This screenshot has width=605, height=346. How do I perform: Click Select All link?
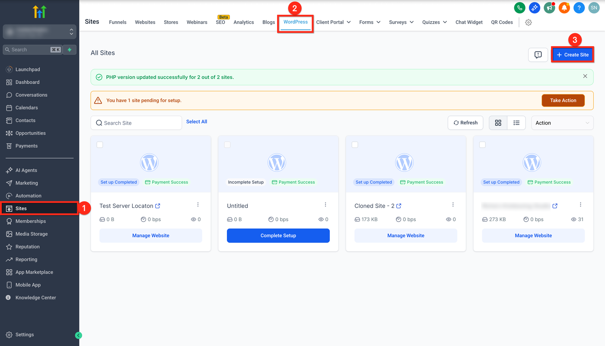pos(197,122)
